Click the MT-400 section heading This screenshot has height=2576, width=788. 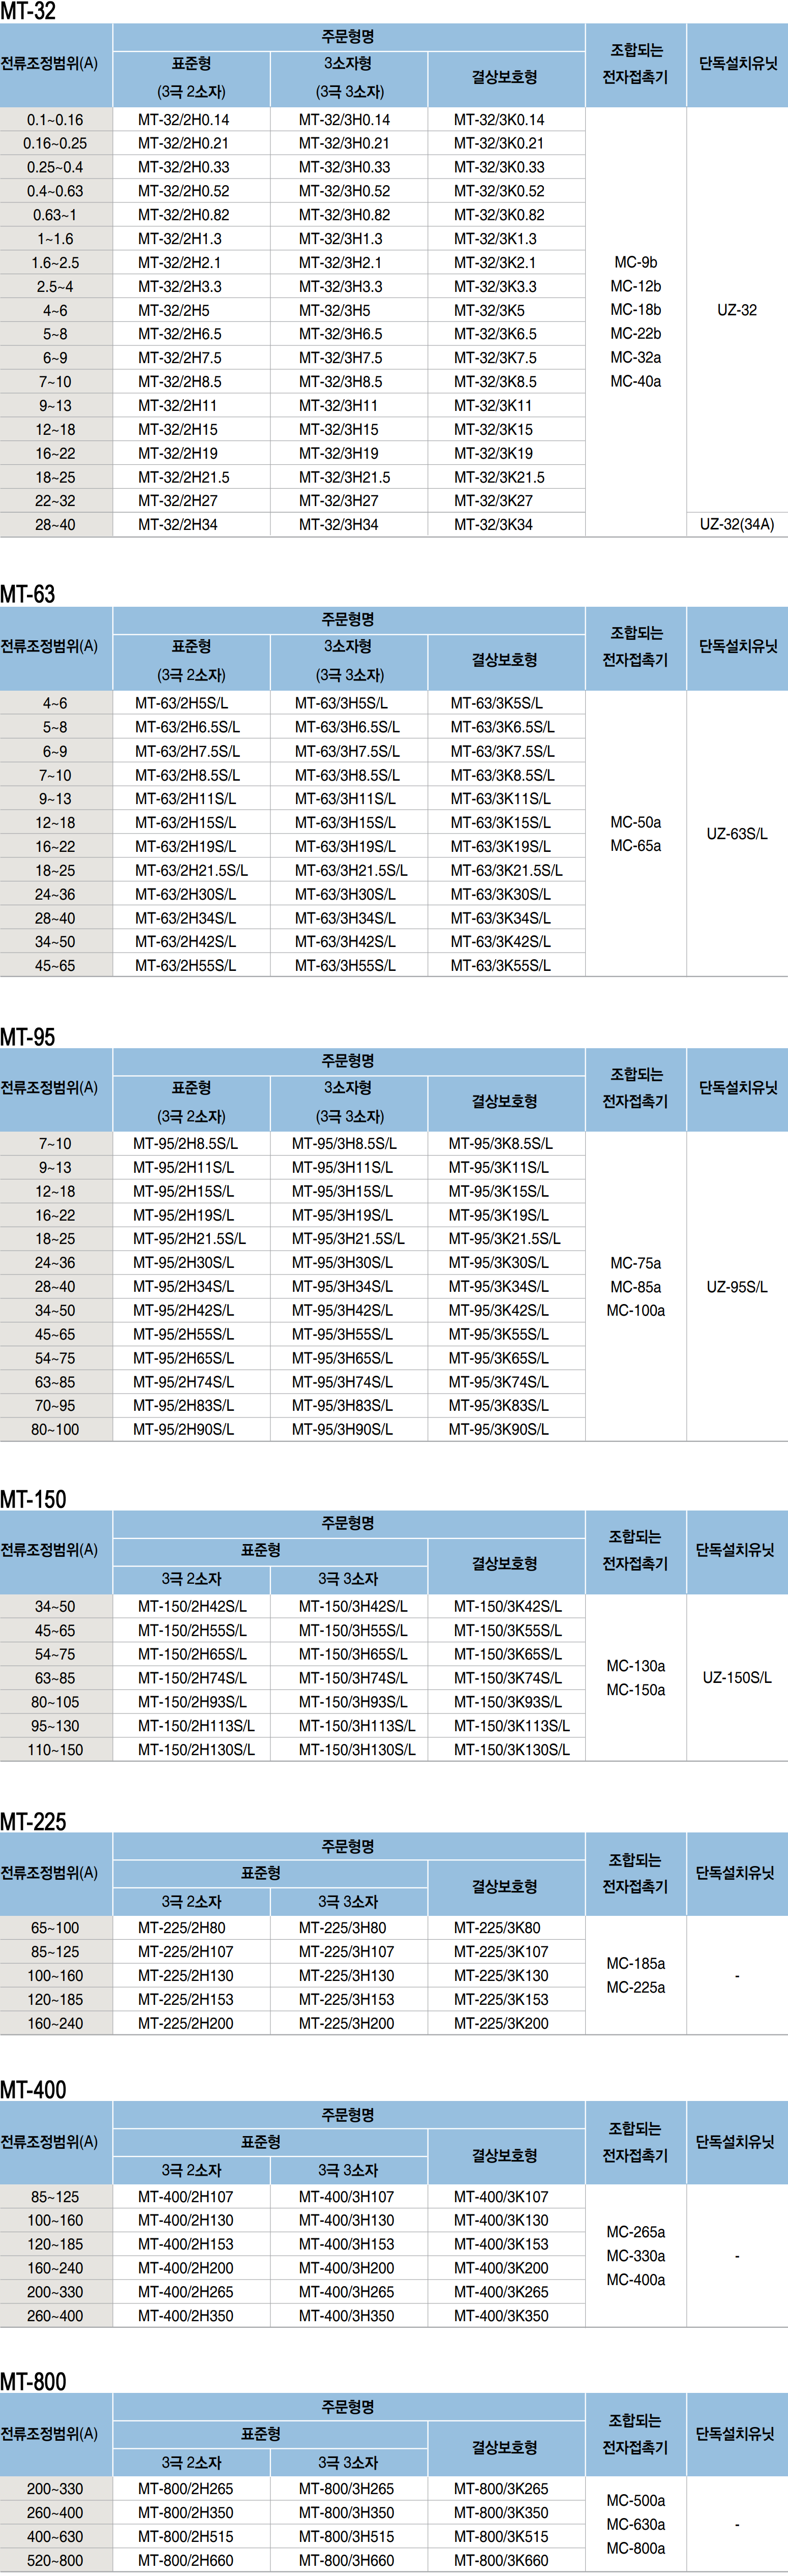point(33,2091)
